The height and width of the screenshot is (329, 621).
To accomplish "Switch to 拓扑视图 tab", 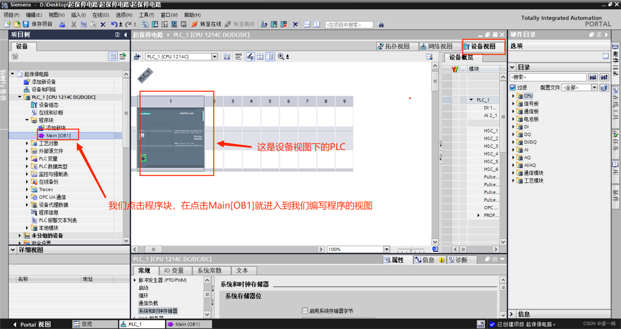I will [397, 46].
